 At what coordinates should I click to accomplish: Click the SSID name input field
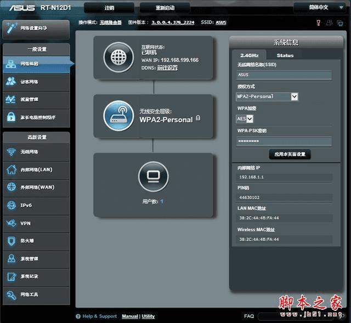(x=284, y=75)
